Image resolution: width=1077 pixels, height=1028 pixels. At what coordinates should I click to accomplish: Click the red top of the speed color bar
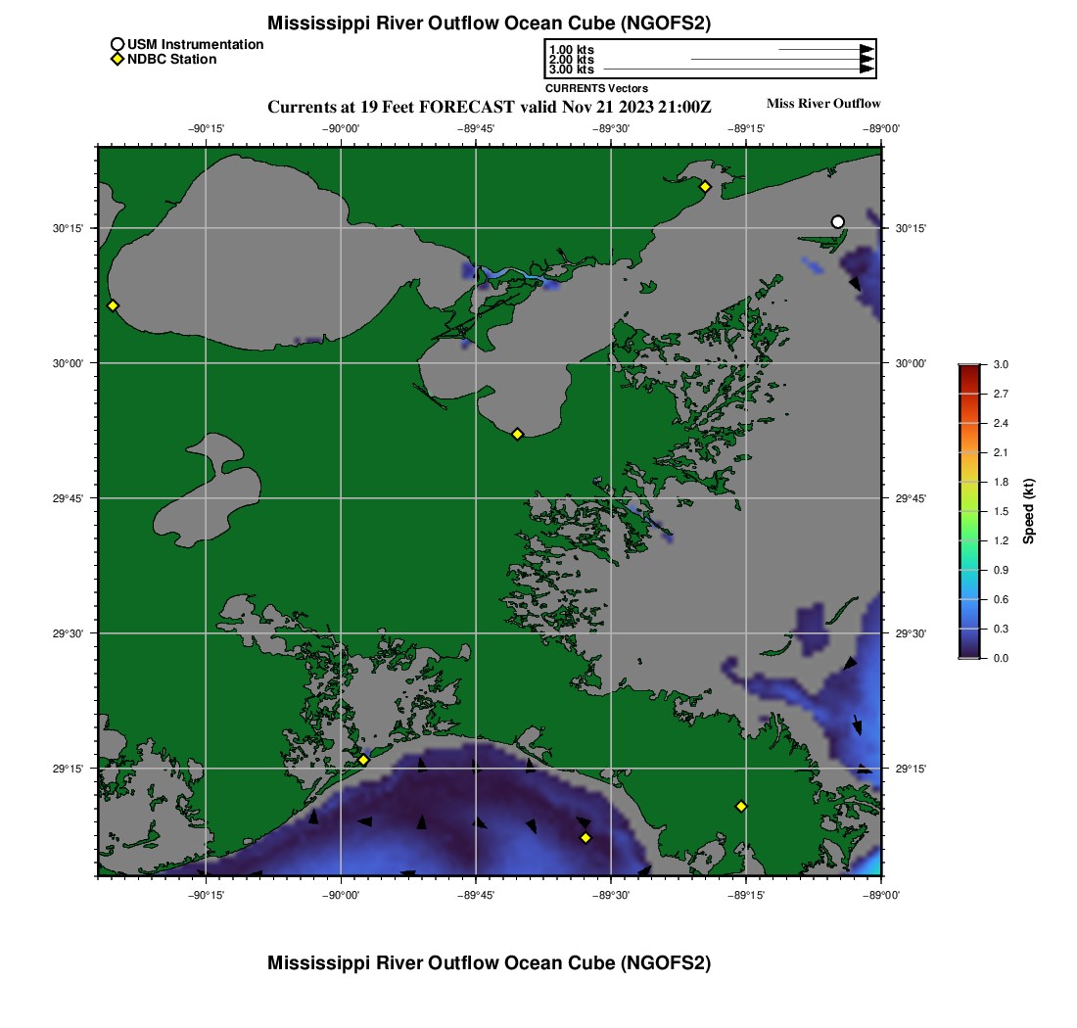(x=968, y=368)
